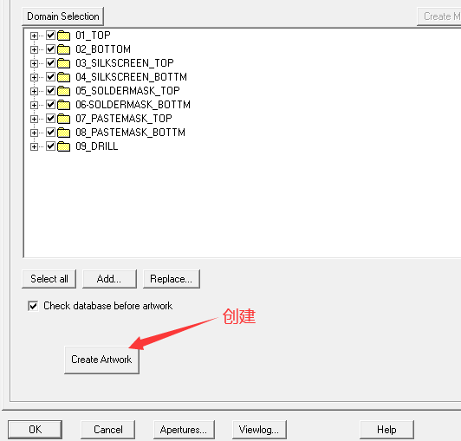Click the 02_BOTTOM folder icon
This screenshot has height=441, width=461.
pos(64,49)
